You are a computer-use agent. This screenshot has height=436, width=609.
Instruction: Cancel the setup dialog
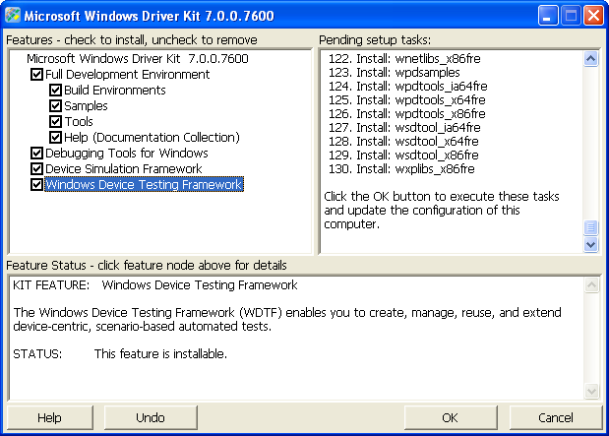(556, 417)
